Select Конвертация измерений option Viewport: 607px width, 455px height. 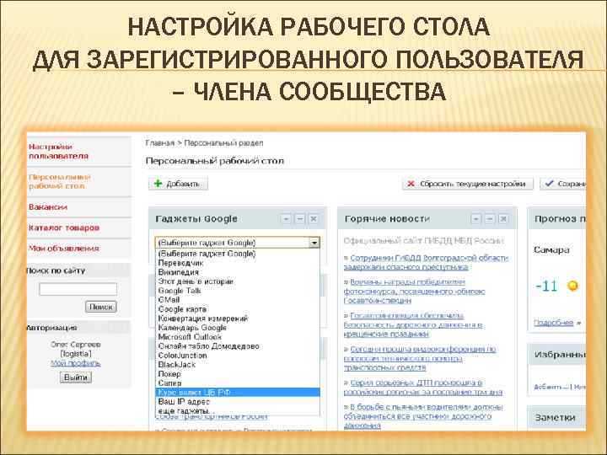pyautogui.click(x=238, y=318)
